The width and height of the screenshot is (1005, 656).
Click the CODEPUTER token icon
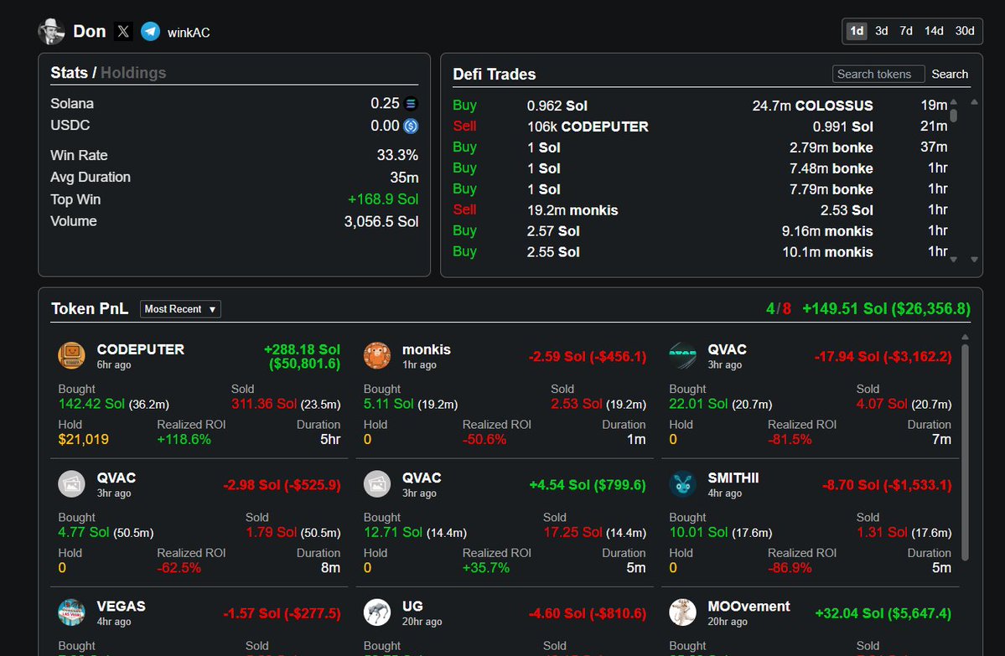[72, 355]
